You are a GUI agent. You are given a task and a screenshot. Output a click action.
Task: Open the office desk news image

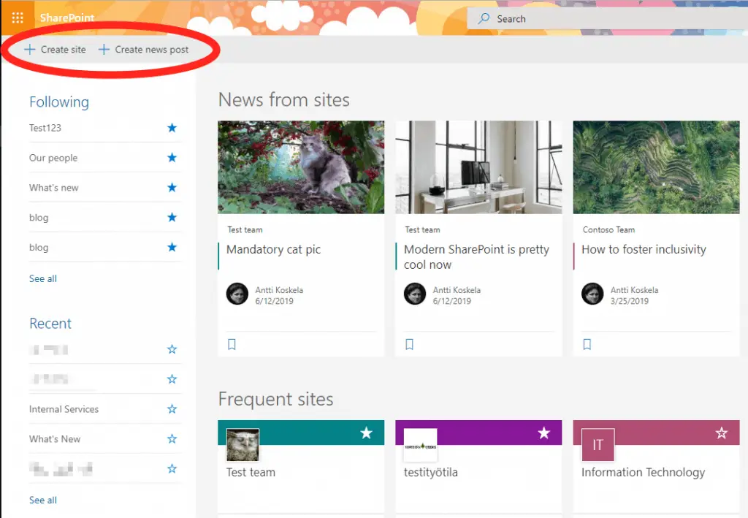(478, 167)
